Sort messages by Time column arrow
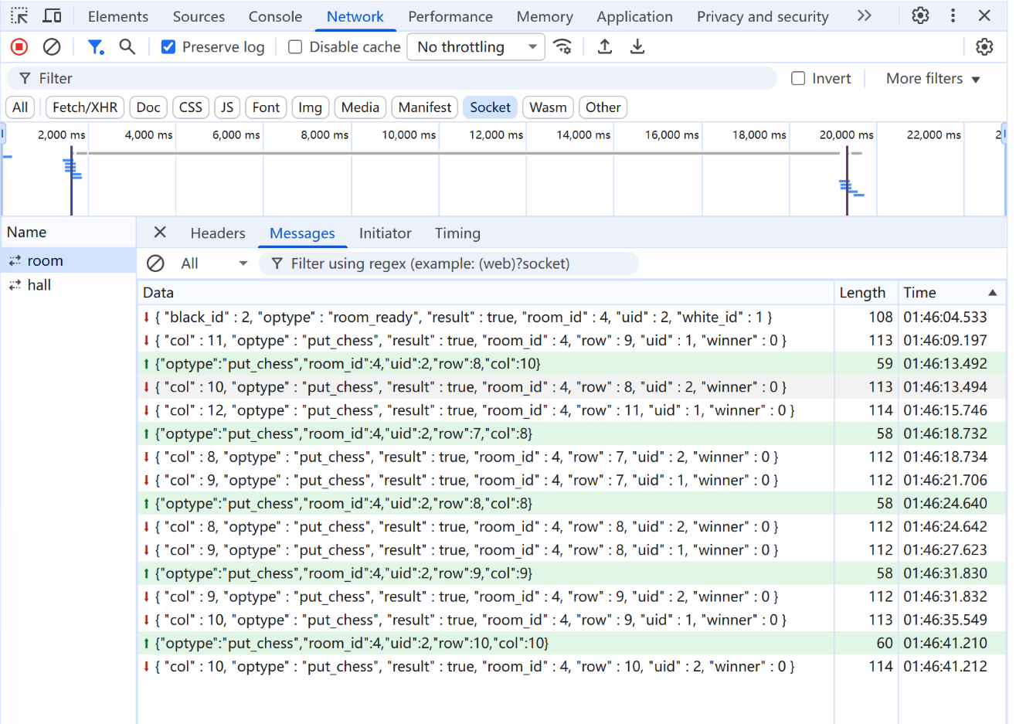 point(992,293)
